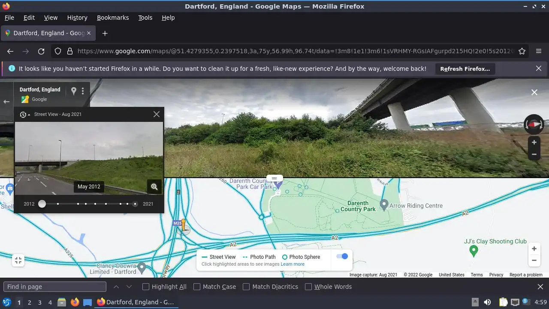Screen dimensions: 549x309
Task: Click the clipboard tray icon
Action: point(503,302)
